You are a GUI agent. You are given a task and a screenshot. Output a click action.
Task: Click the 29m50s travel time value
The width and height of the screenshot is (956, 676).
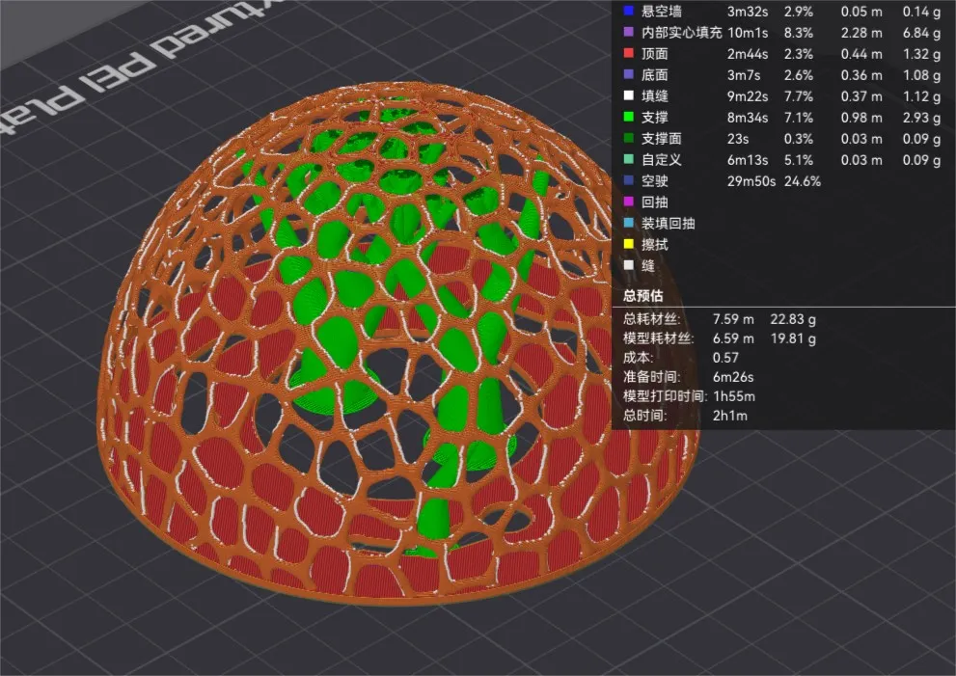(751, 181)
